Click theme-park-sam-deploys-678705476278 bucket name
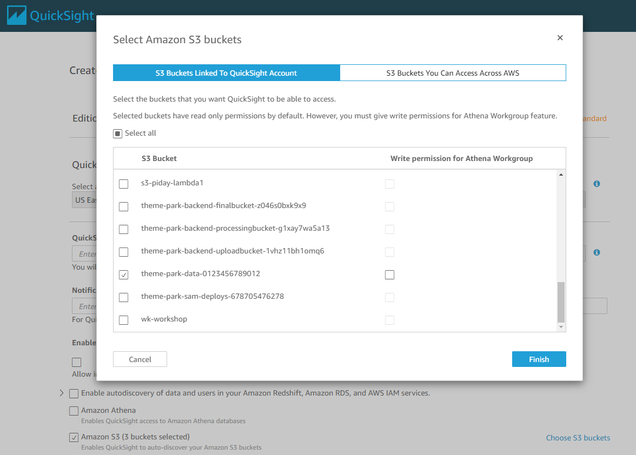Viewport: 636px width, 455px height. click(x=212, y=296)
